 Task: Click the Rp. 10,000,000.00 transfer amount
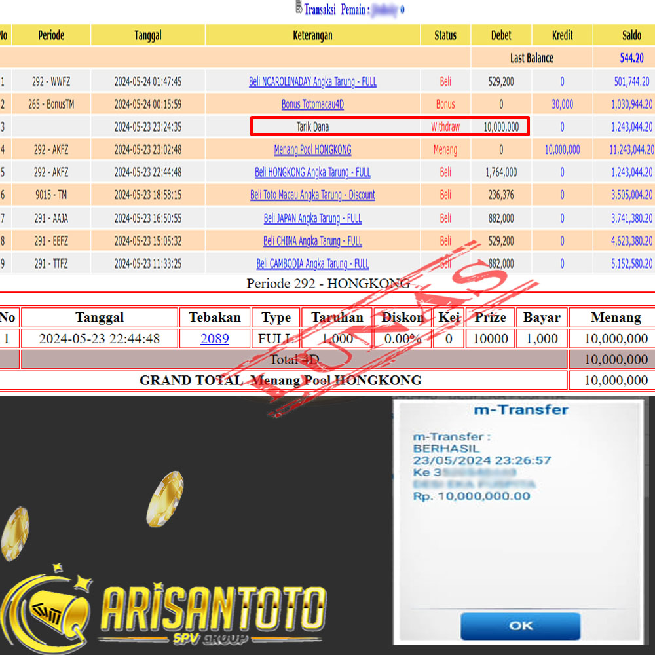coord(471,496)
